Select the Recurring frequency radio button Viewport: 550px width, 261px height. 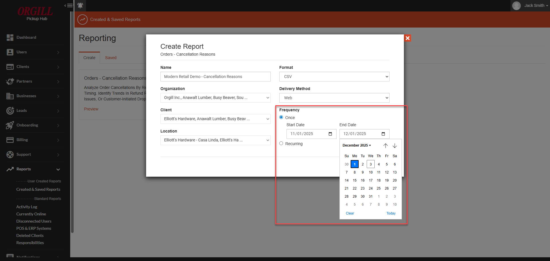281,143
